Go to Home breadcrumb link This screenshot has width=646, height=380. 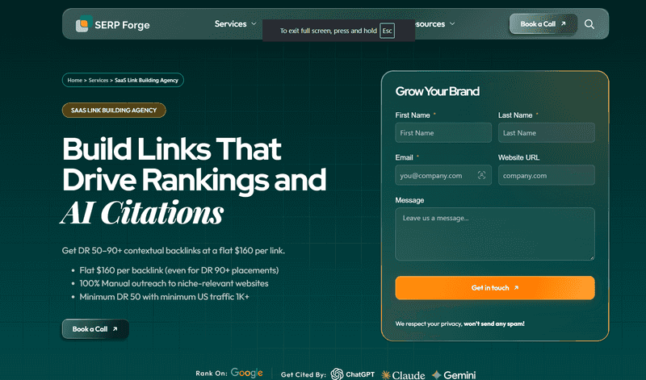pos(74,81)
